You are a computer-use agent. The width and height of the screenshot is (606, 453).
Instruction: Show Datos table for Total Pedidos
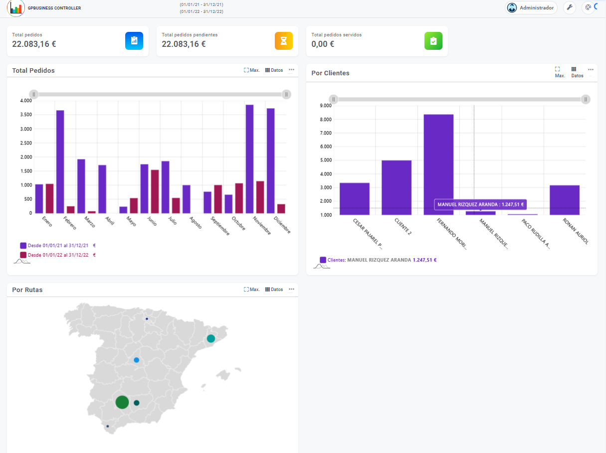(x=274, y=70)
